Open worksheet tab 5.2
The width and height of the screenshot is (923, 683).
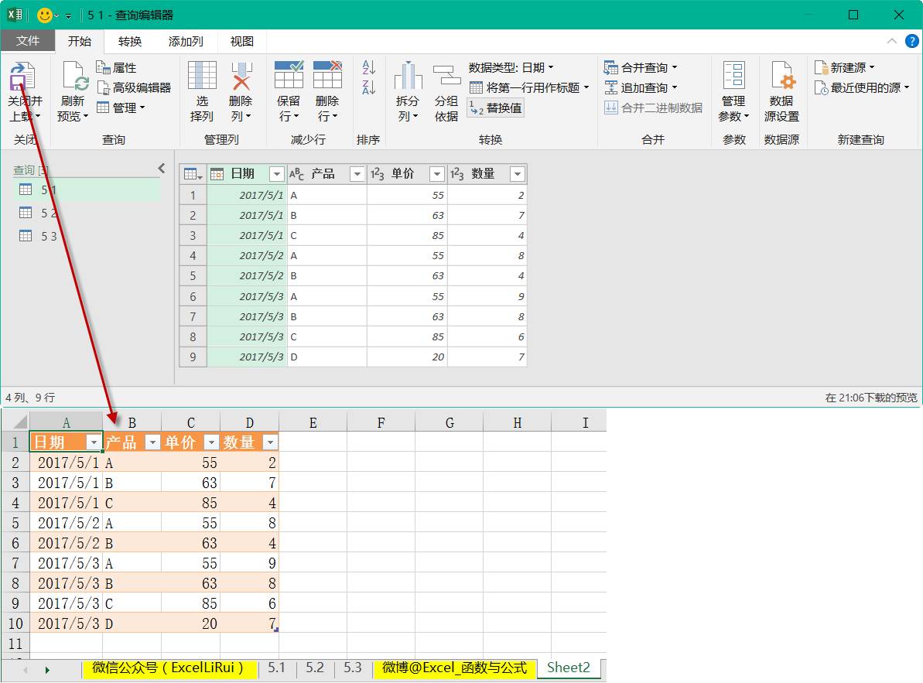(314, 668)
